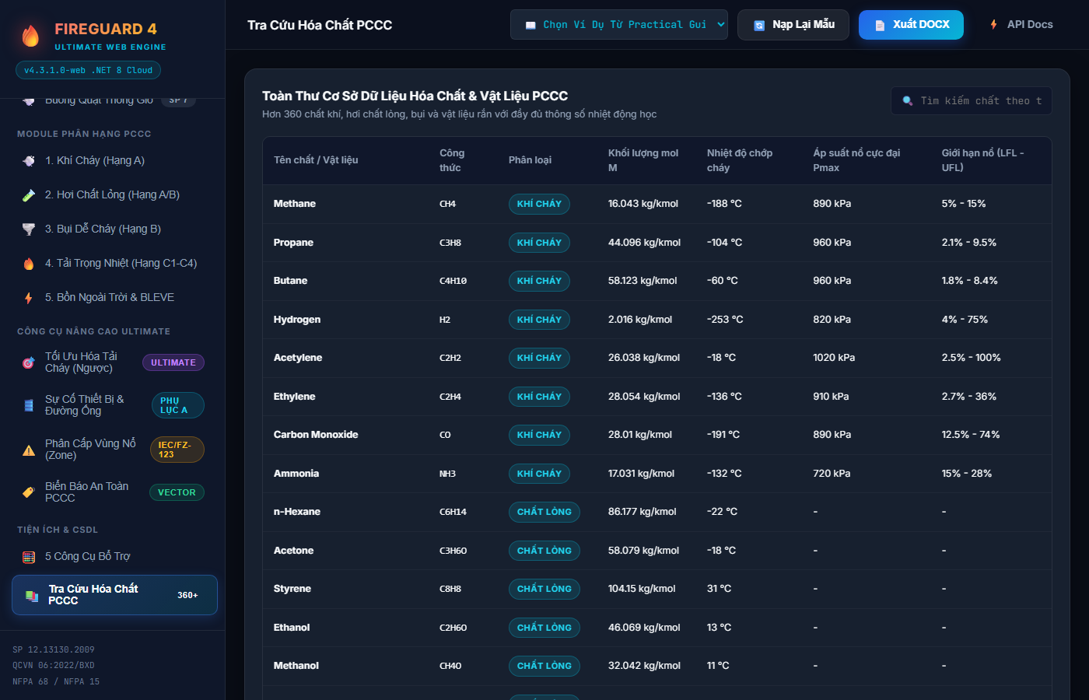The width and height of the screenshot is (1089, 700).
Task: Click the document icon in Xuất DOCX
Action: click(880, 26)
